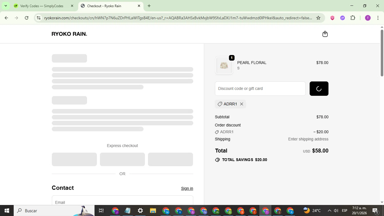Image resolution: width=384 pixels, height=216 pixels.
Task: Switch to the Verify Codes — SimplyCodes tab
Action: coord(42,6)
